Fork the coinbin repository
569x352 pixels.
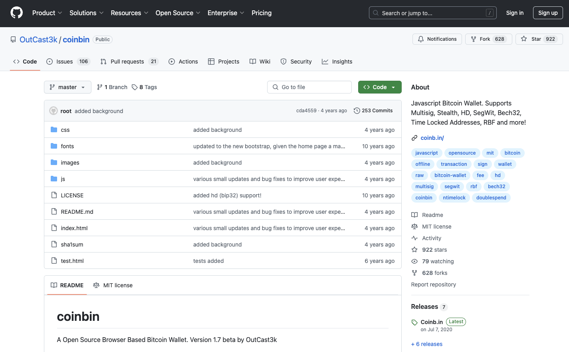(488, 39)
